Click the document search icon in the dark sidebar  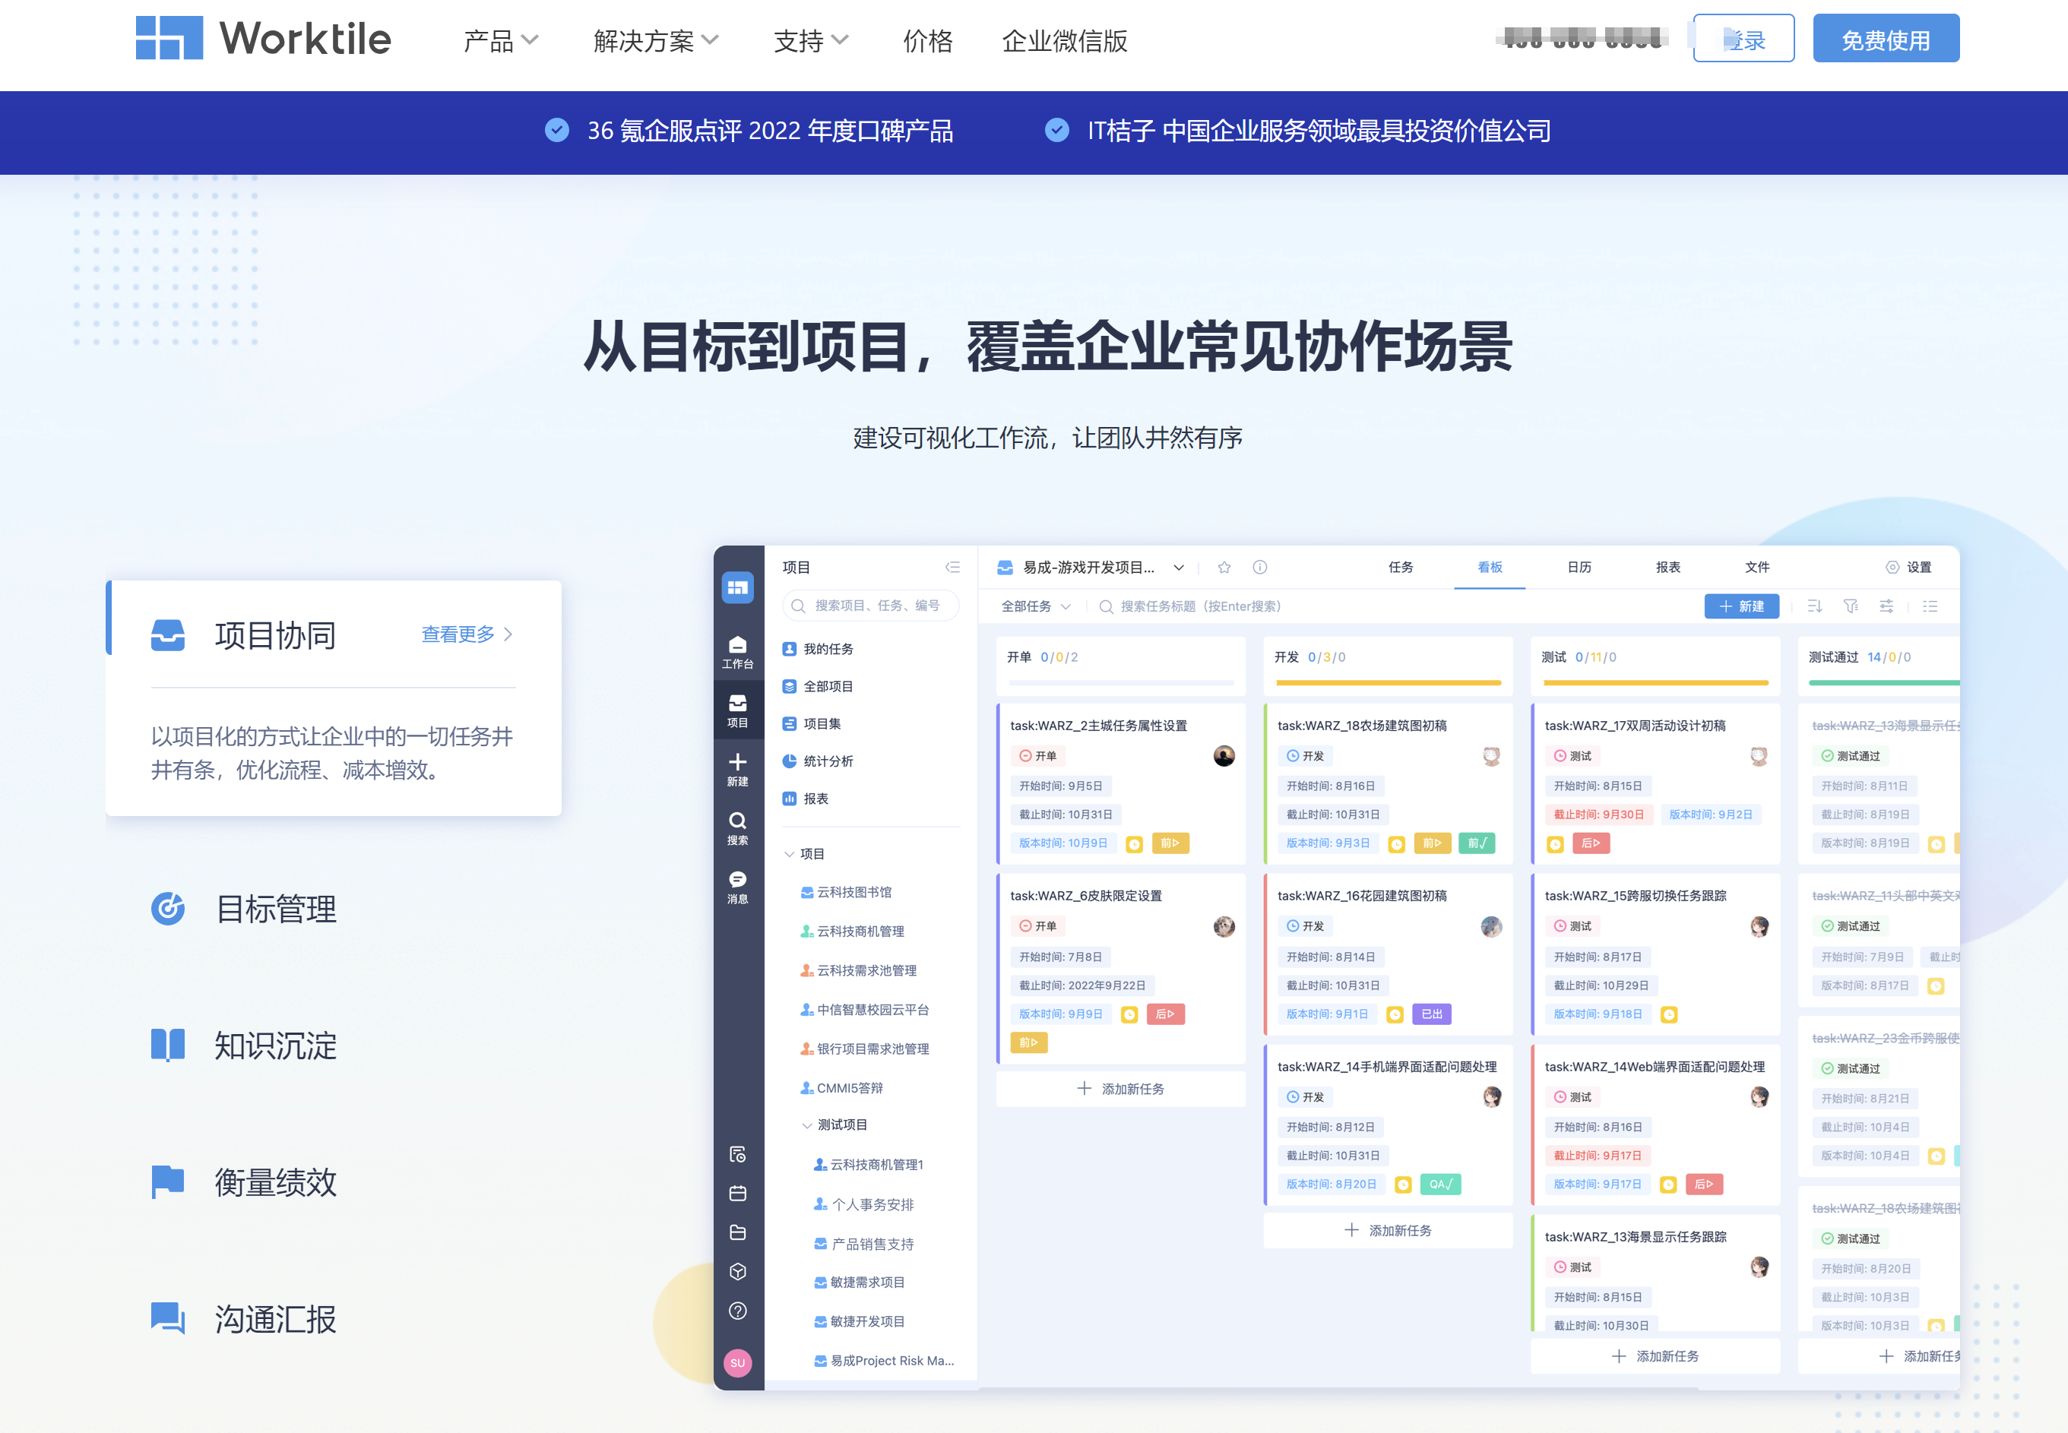point(737,1153)
